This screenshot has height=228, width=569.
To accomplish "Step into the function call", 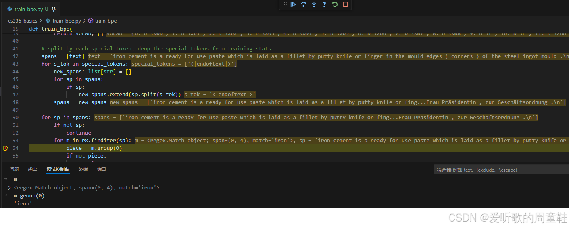I will click(314, 4).
